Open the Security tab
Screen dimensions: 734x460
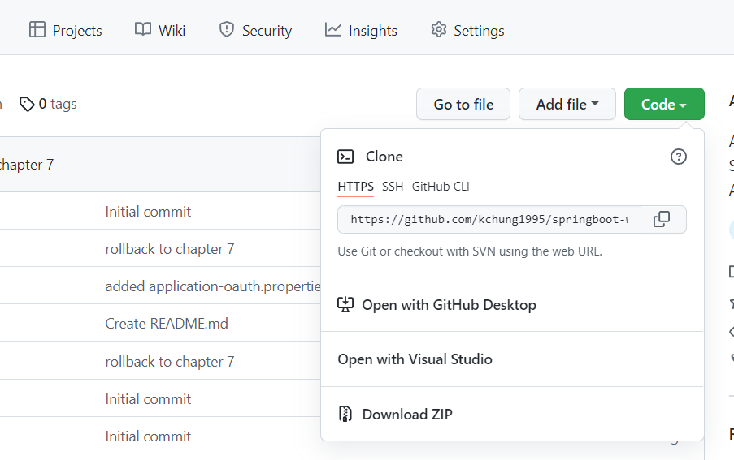click(255, 31)
